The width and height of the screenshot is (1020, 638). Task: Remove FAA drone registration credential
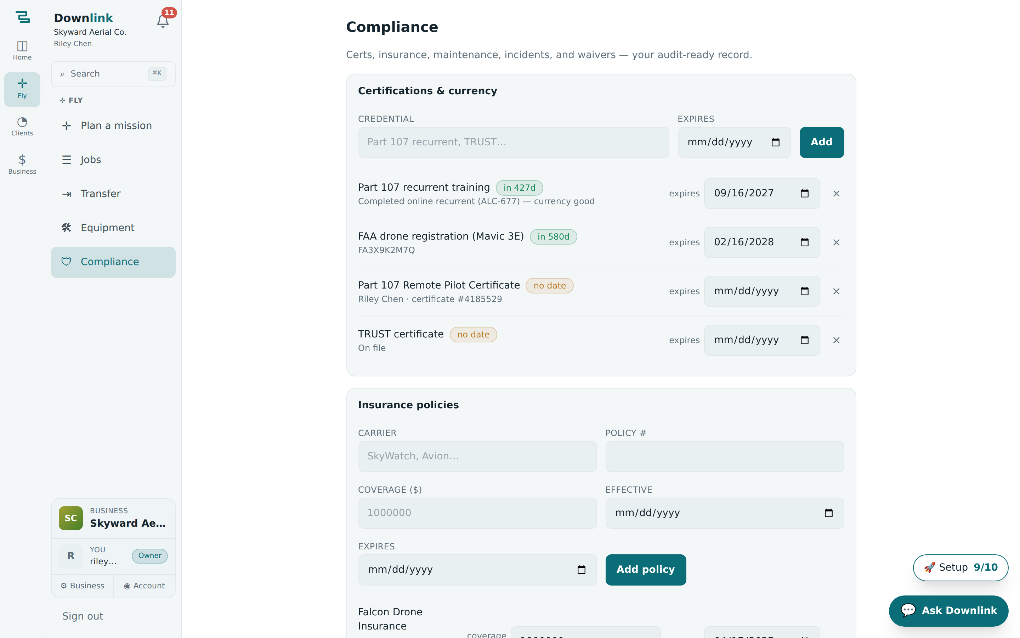point(836,243)
